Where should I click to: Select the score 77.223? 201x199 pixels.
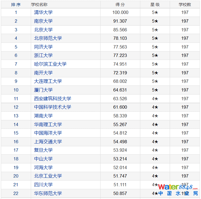pos(120,55)
